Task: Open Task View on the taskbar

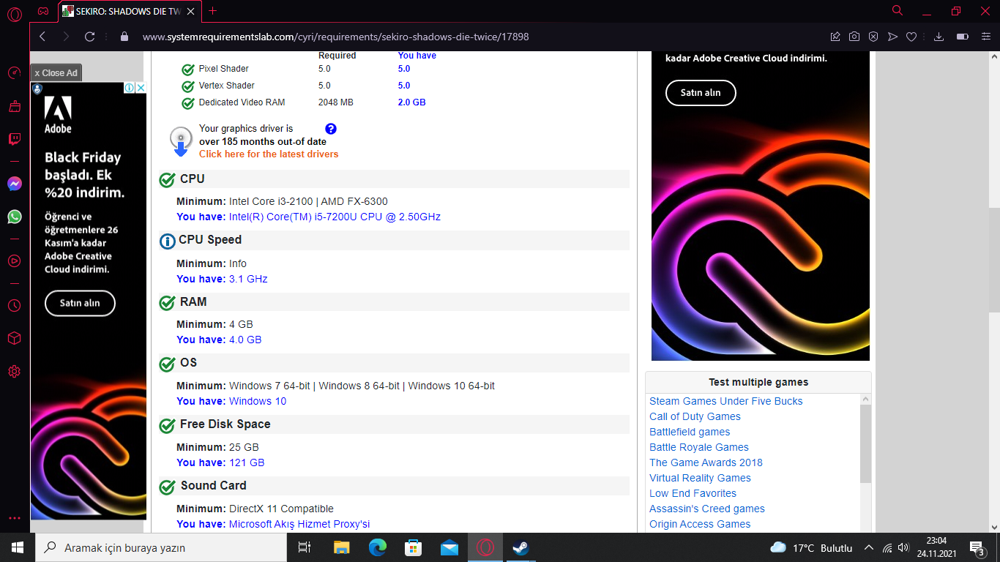Action: [305, 547]
